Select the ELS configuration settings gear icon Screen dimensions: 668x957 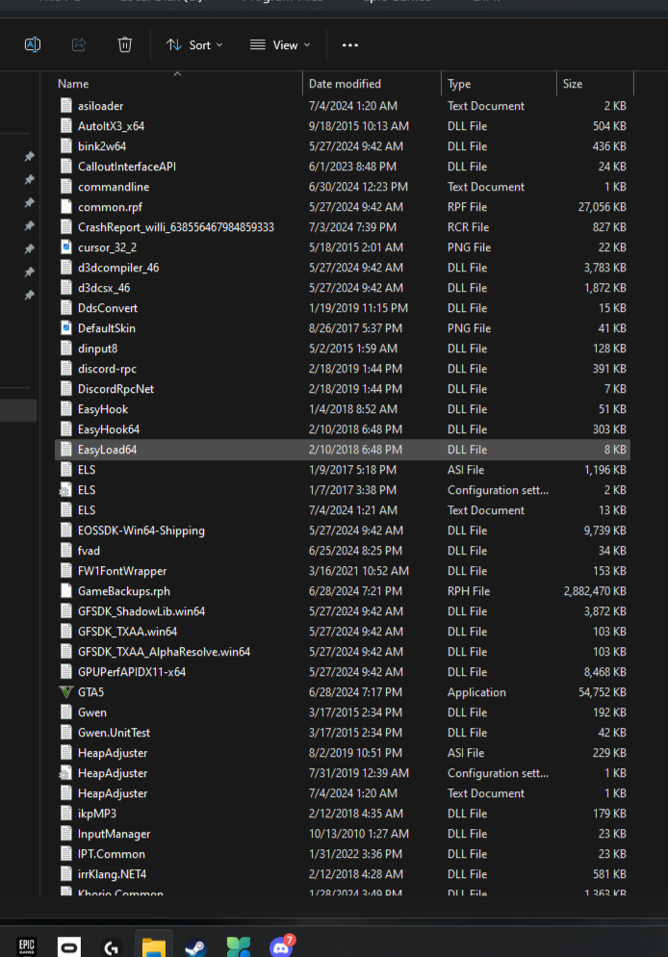pyautogui.click(x=65, y=490)
